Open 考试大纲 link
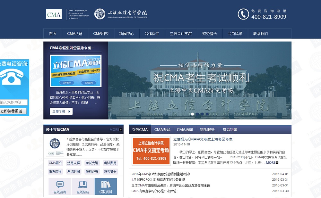Screen dimensions: 321x198 pos(92,163)
